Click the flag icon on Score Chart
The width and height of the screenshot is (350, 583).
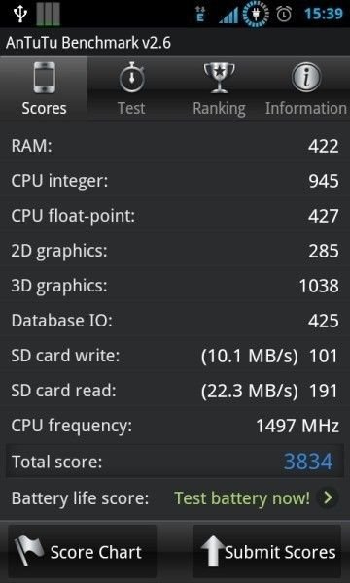point(29,551)
